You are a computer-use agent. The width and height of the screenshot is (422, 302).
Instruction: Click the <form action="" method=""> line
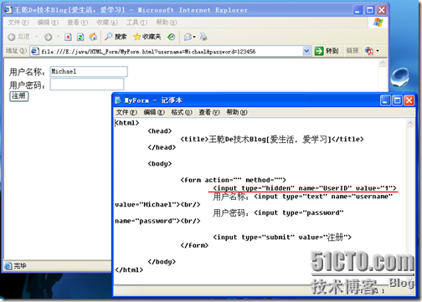233,180
